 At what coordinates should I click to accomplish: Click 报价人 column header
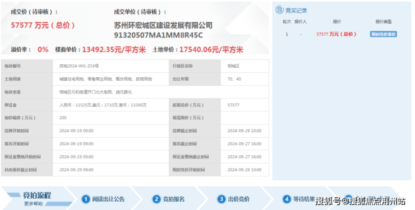click(301, 22)
